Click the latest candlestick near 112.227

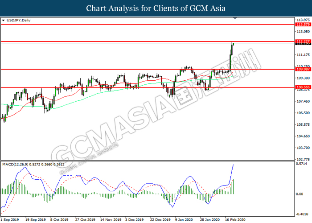234,44
